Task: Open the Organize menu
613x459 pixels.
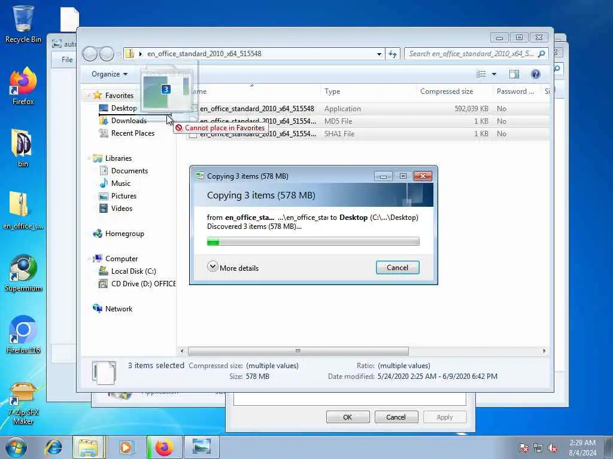Action: (110, 74)
